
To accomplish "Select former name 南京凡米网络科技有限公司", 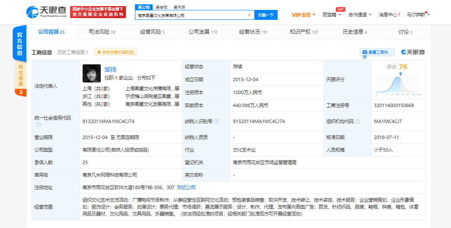I will tap(109, 174).
